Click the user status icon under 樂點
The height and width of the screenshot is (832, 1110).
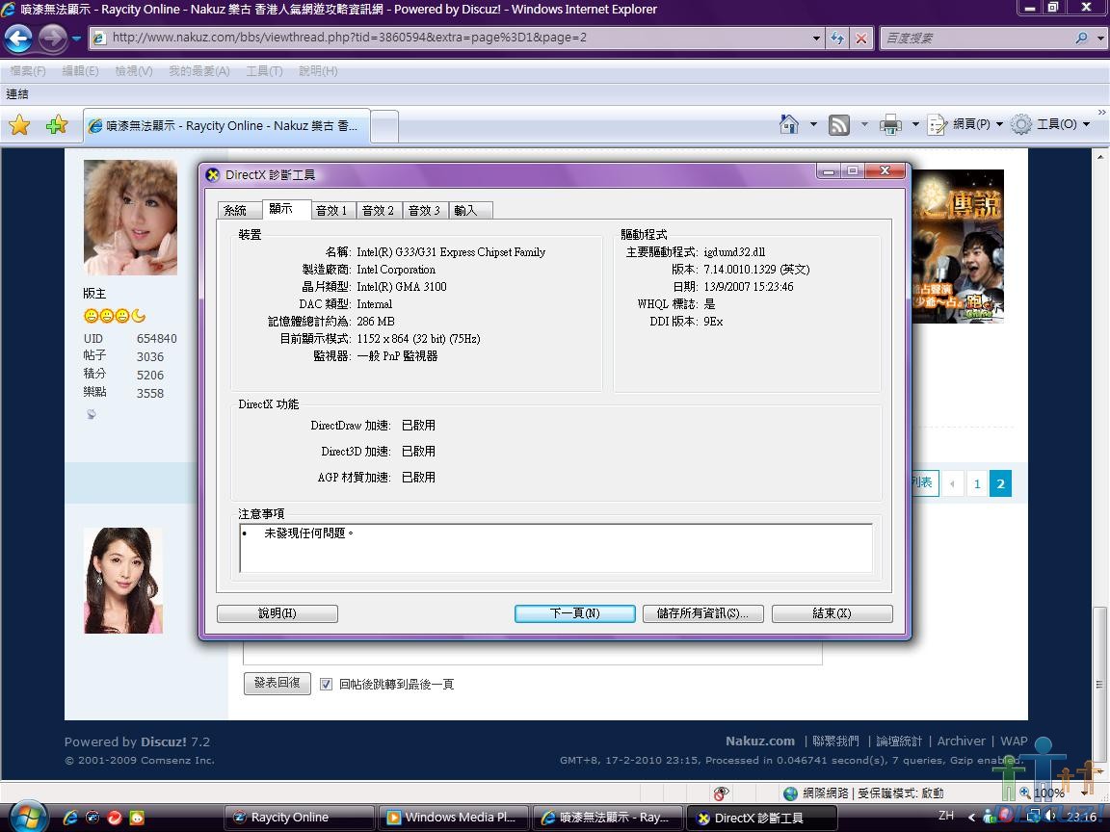click(92, 414)
